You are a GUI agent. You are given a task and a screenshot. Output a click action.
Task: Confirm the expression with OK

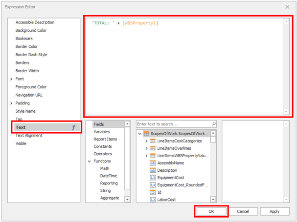tap(211, 211)
